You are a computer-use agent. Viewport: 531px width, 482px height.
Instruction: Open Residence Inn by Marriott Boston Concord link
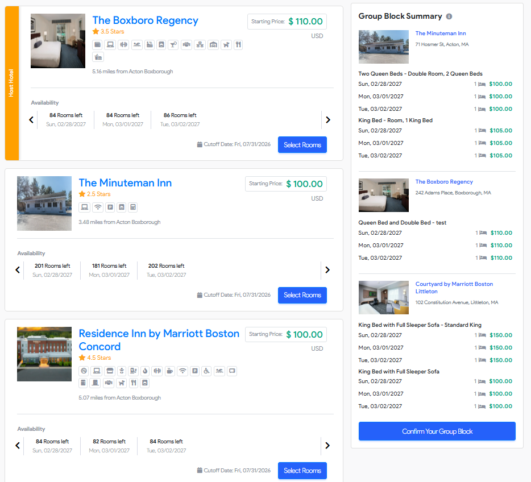point(159,340)
